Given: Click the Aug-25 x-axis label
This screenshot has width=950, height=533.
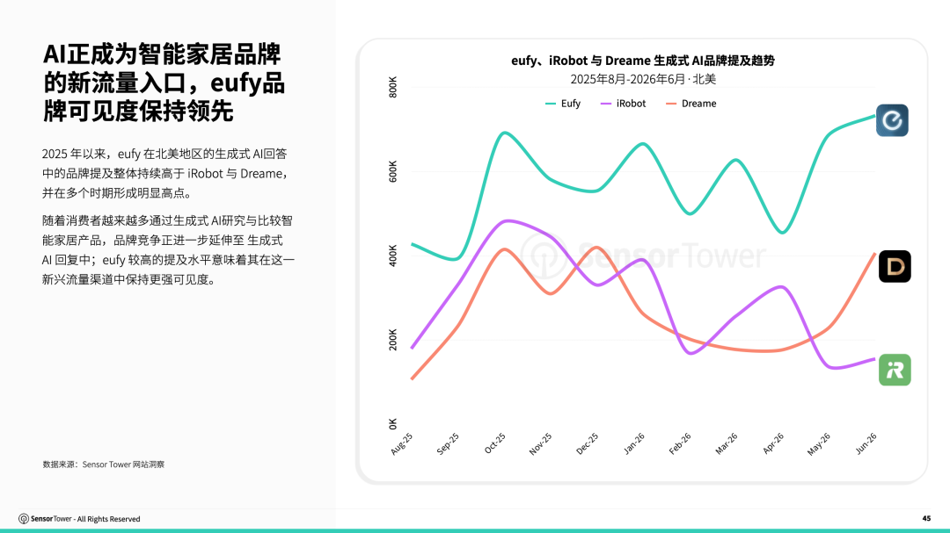Looking at the screenshot, I should point(402,443).
